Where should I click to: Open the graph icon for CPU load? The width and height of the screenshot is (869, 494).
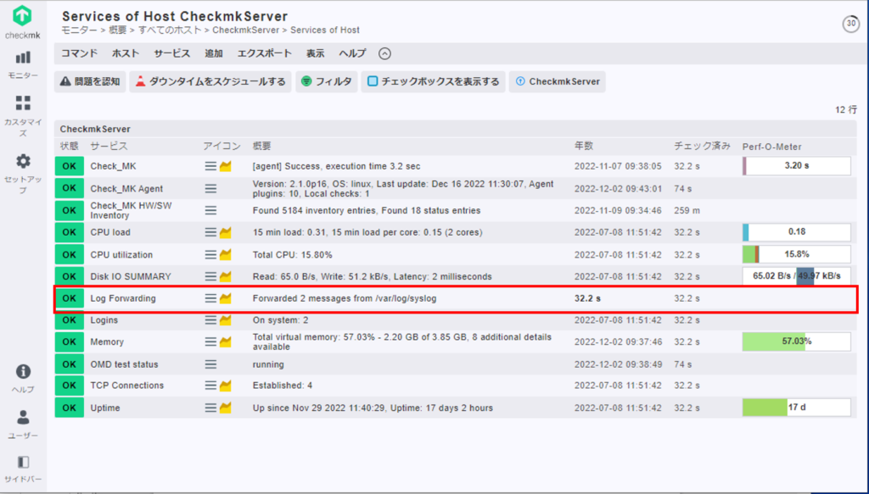(x=226, y=232)
